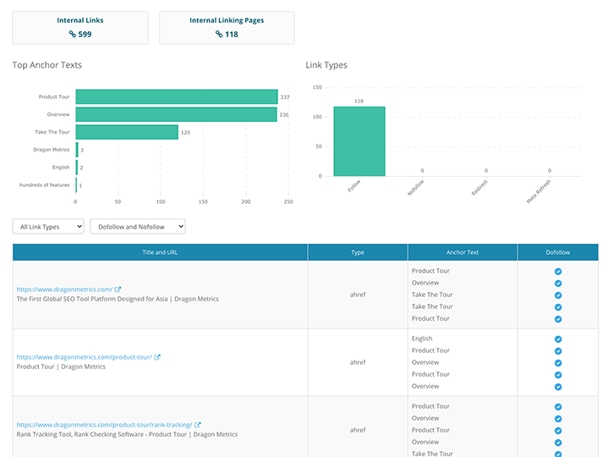Click first dofollow check icon in rank-tracking row
Image resolution: width=609 pixels, height=457 pixels.
(x=558, y=407)
